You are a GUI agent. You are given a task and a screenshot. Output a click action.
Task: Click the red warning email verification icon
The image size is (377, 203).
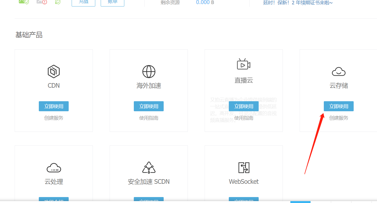(x=42, y=2)
